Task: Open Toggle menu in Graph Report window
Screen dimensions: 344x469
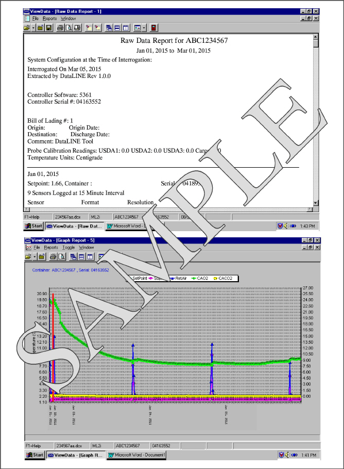Action: coord(68,248)
